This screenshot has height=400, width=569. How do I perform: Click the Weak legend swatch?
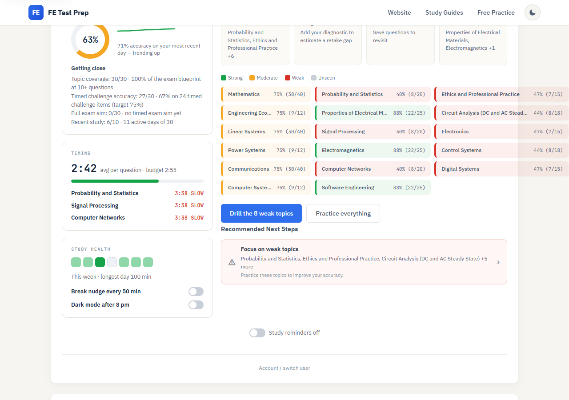tap(288, 78)
